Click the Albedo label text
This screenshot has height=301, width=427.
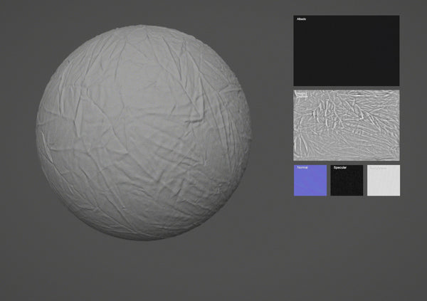[x=302, y=19]
